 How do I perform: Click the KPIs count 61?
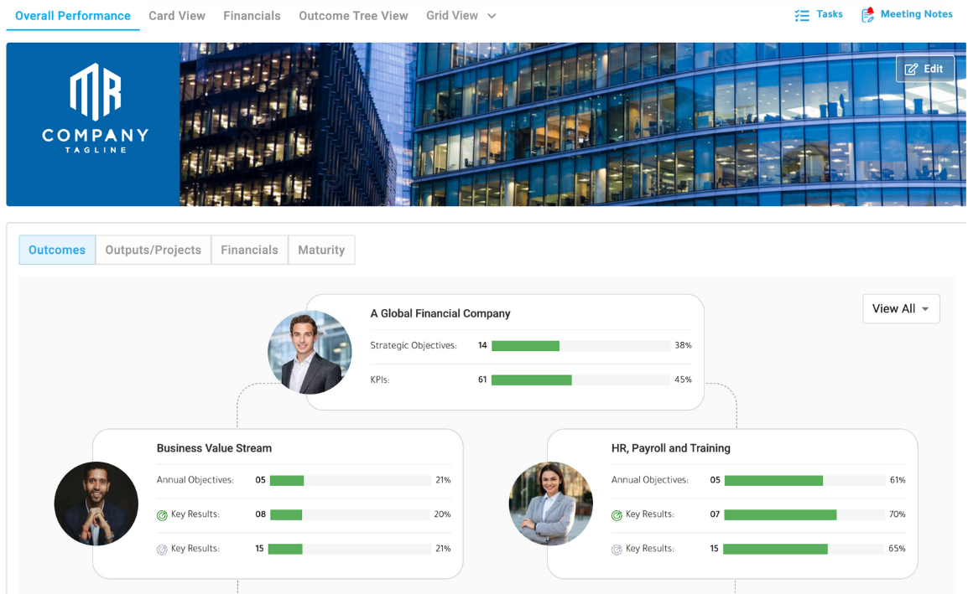482,380
